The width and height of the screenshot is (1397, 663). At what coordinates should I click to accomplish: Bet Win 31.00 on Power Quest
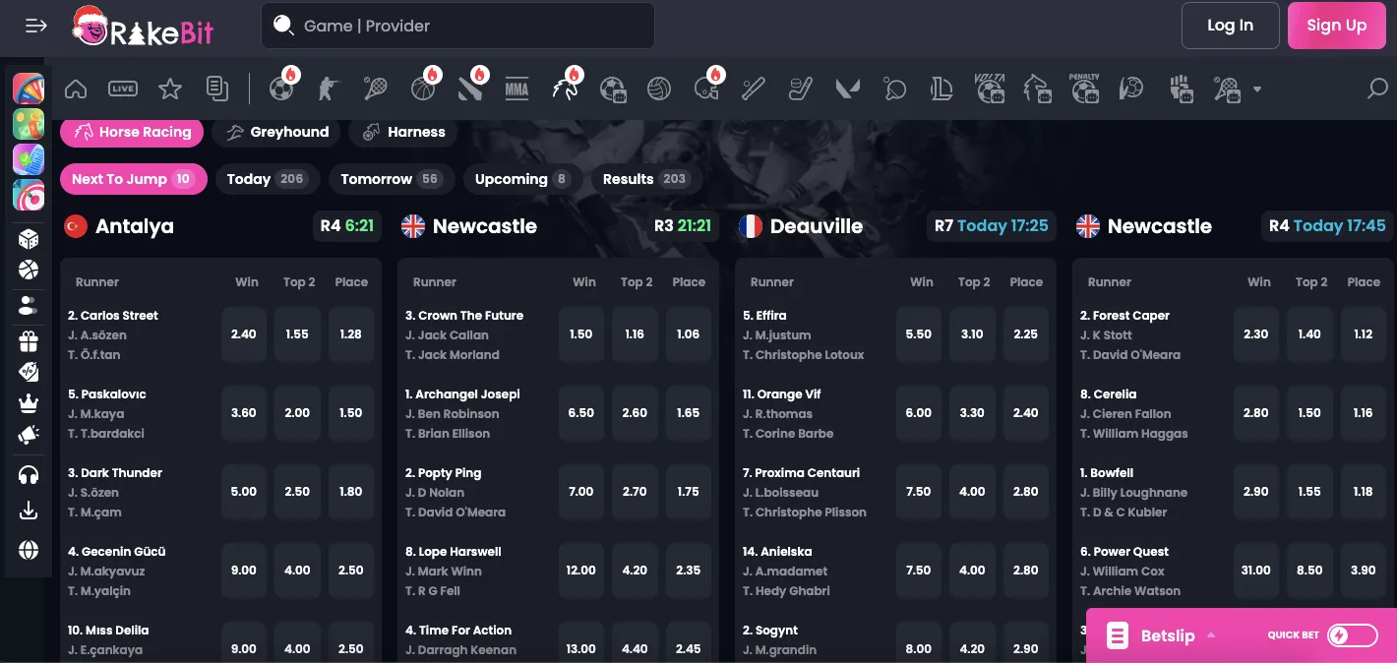1256,571
